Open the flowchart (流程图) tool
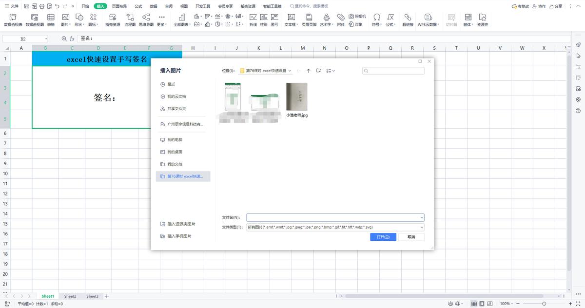 point(130,18)
